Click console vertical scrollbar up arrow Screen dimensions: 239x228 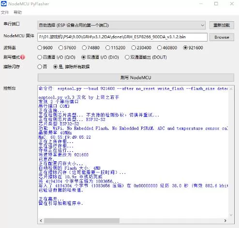tap(231, 89)
